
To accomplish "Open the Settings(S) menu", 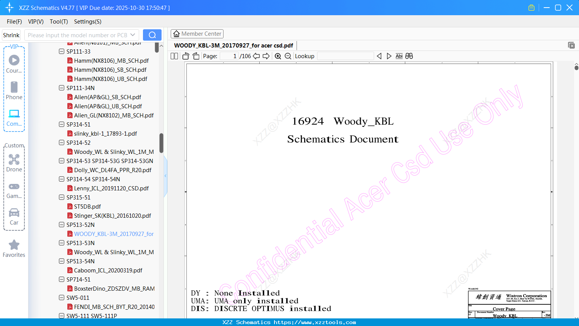I will click(x=88, y=22).
